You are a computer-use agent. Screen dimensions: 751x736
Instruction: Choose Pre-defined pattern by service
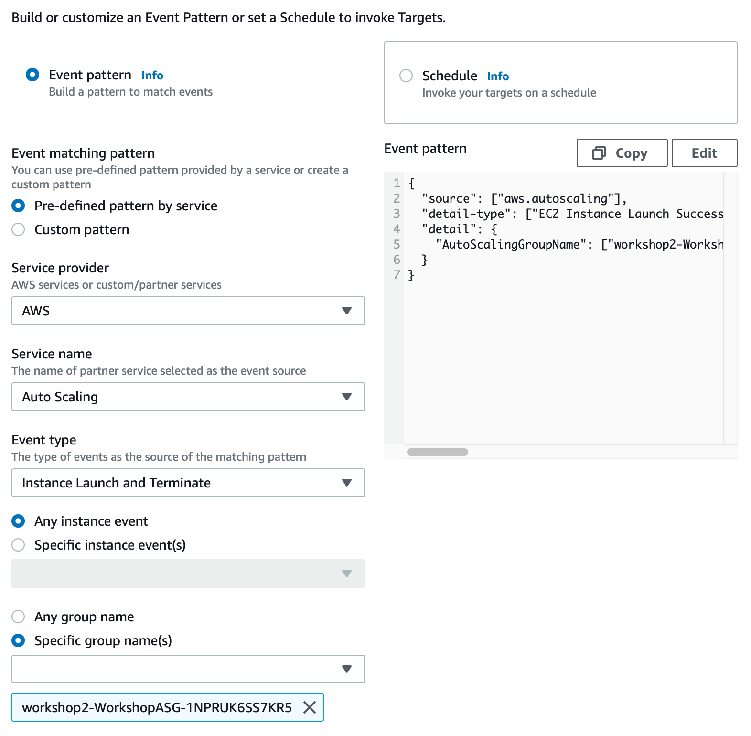18,206
